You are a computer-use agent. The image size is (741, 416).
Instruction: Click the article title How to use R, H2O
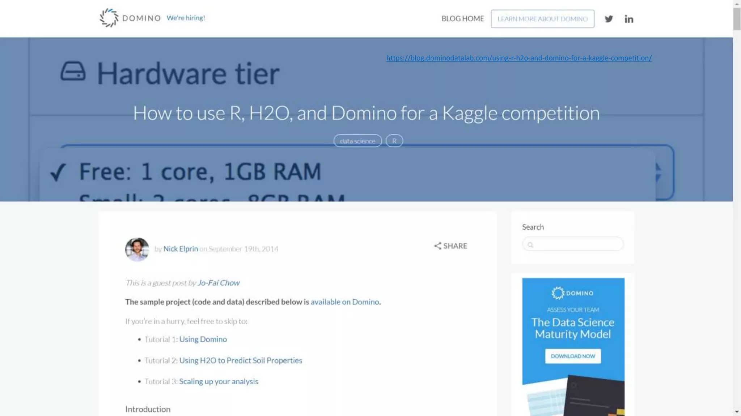(x=366, y=113)
